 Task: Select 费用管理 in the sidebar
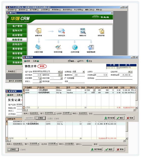tap(17, 49)
